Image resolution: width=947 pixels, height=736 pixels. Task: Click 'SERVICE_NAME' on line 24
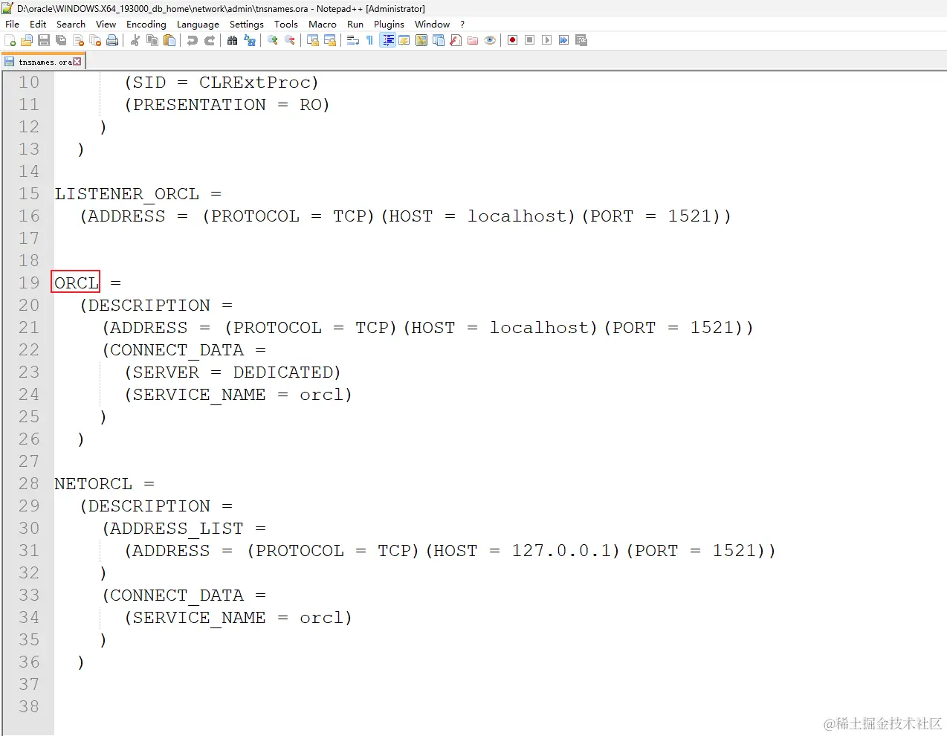tap(199, 395)
